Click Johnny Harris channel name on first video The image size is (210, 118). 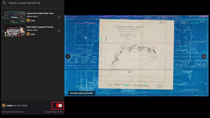coord(32,16)
